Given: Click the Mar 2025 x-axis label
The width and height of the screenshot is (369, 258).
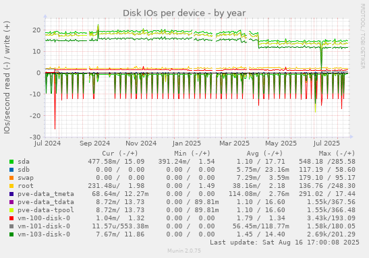Looking at the screenshot, I should point(234,143).
